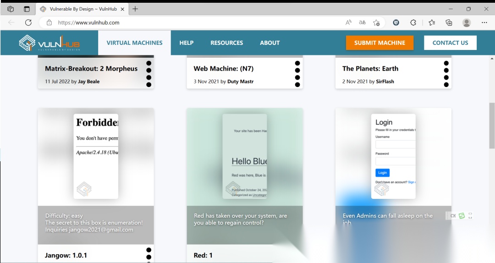Click the 'Red has taken over your system' description
495x263 pixels.
240,219
